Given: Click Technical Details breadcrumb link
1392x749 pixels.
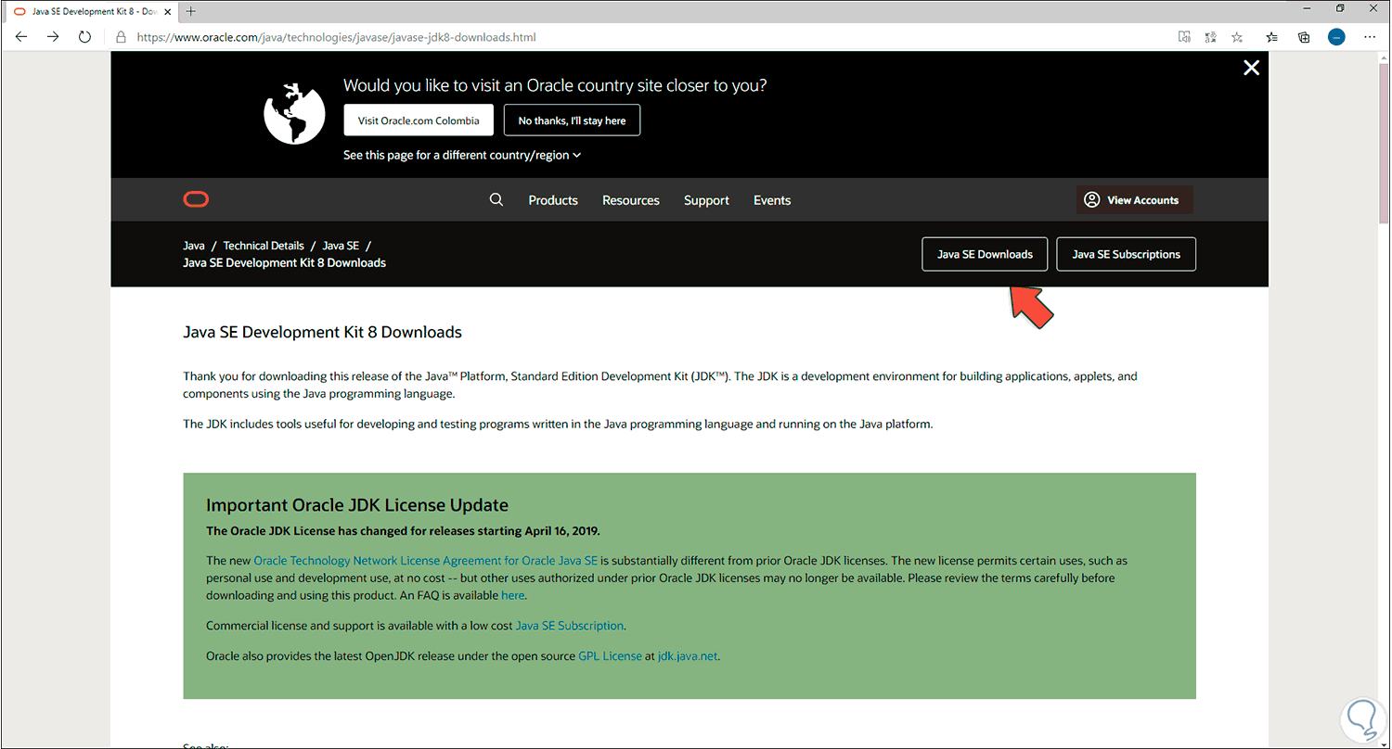Looking at the screenshot, I should point(264,246).
